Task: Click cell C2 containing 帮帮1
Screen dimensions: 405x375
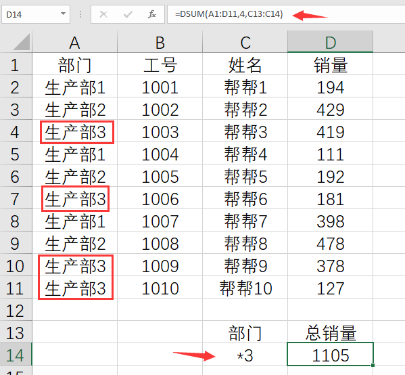Action: [245, 87]
